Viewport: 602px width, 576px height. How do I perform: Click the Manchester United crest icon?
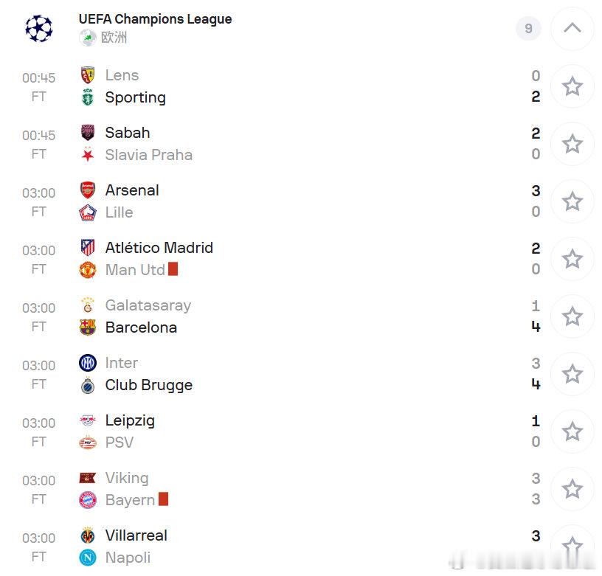[x=88, y=270]
